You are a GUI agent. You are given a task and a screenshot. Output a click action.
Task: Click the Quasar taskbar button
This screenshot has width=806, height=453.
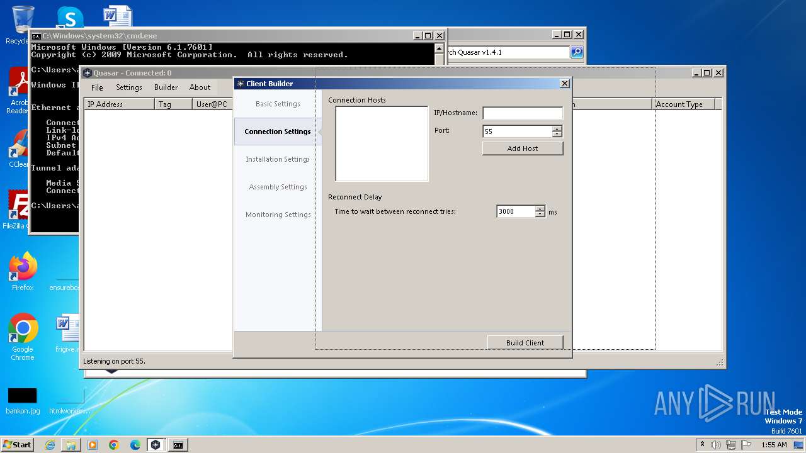tap(156, 445)
